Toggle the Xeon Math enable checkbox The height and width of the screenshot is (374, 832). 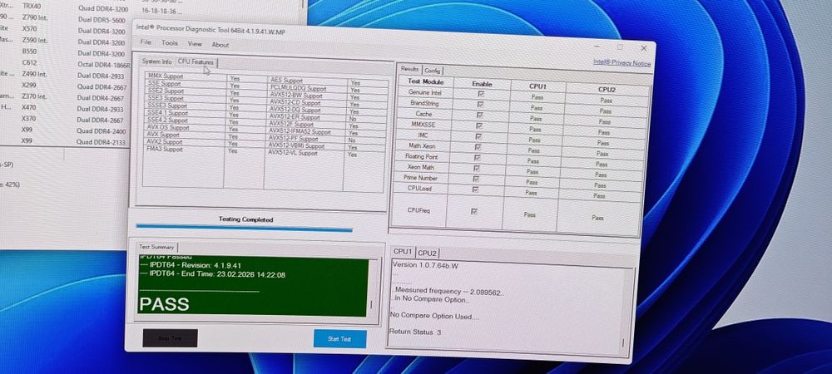tap(477, 169)
